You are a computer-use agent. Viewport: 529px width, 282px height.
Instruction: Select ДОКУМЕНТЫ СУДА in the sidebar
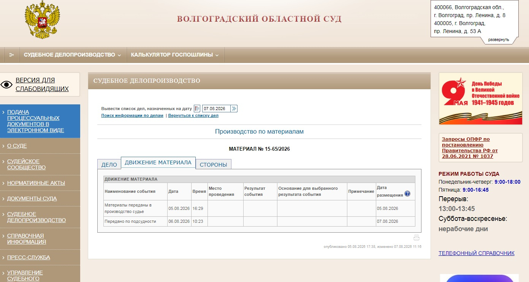(32, 199)
